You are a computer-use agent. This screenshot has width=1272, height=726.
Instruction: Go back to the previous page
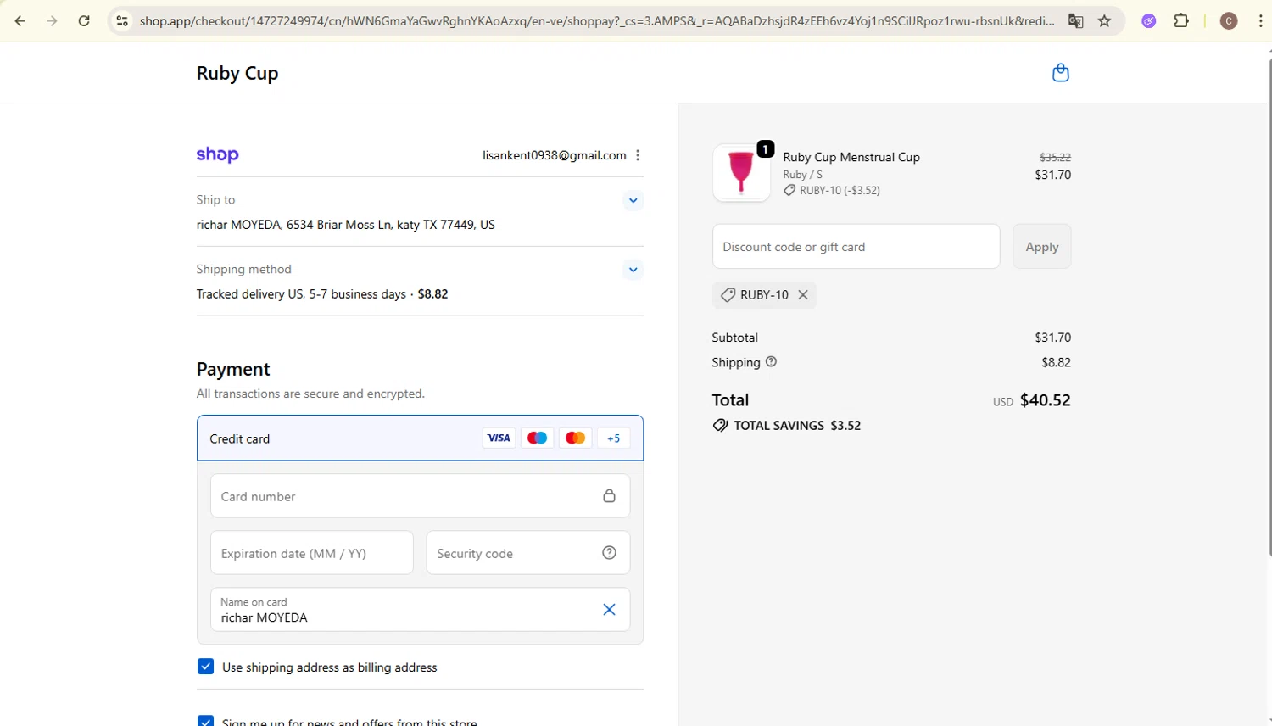pos(20,21)
